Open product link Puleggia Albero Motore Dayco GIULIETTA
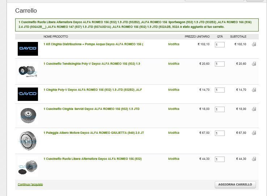 (94, 133)
